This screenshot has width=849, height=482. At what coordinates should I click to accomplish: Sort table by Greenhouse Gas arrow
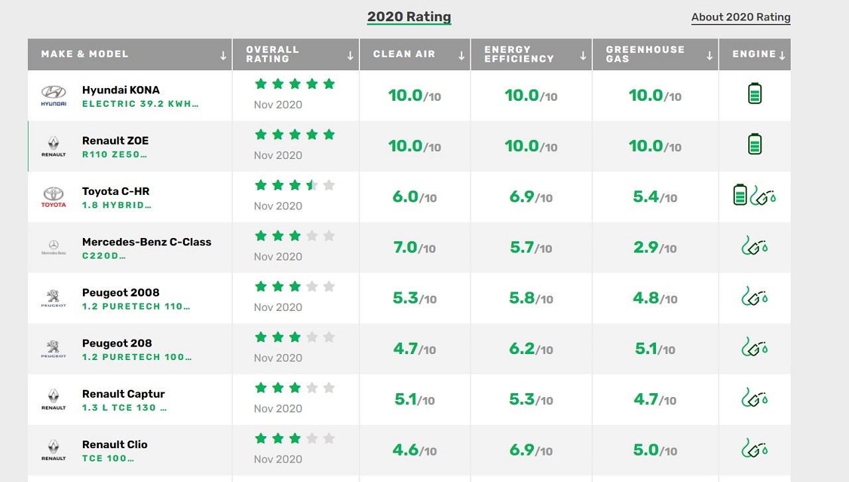pyautogui.click(x=710, y=56)
